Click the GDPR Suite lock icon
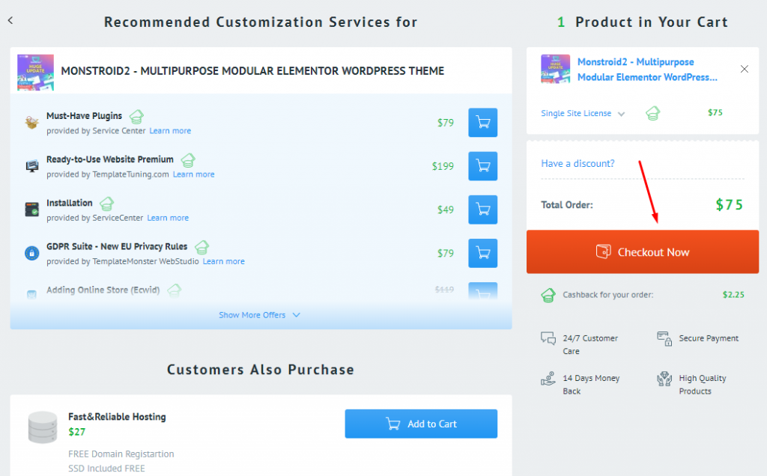 click(x=31, y=253)
